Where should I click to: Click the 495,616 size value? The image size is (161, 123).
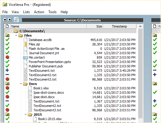click(96, 40)
